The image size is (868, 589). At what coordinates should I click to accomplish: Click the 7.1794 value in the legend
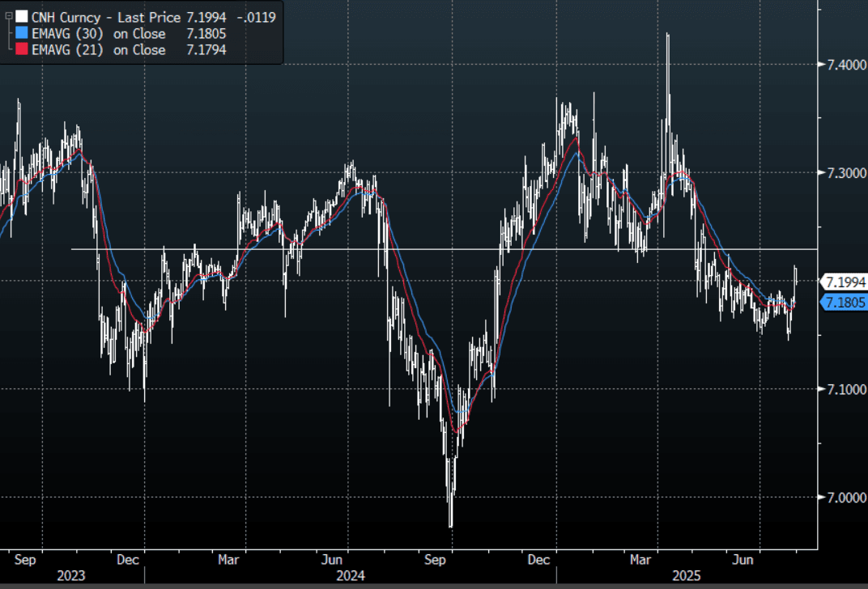click(205, 50)
